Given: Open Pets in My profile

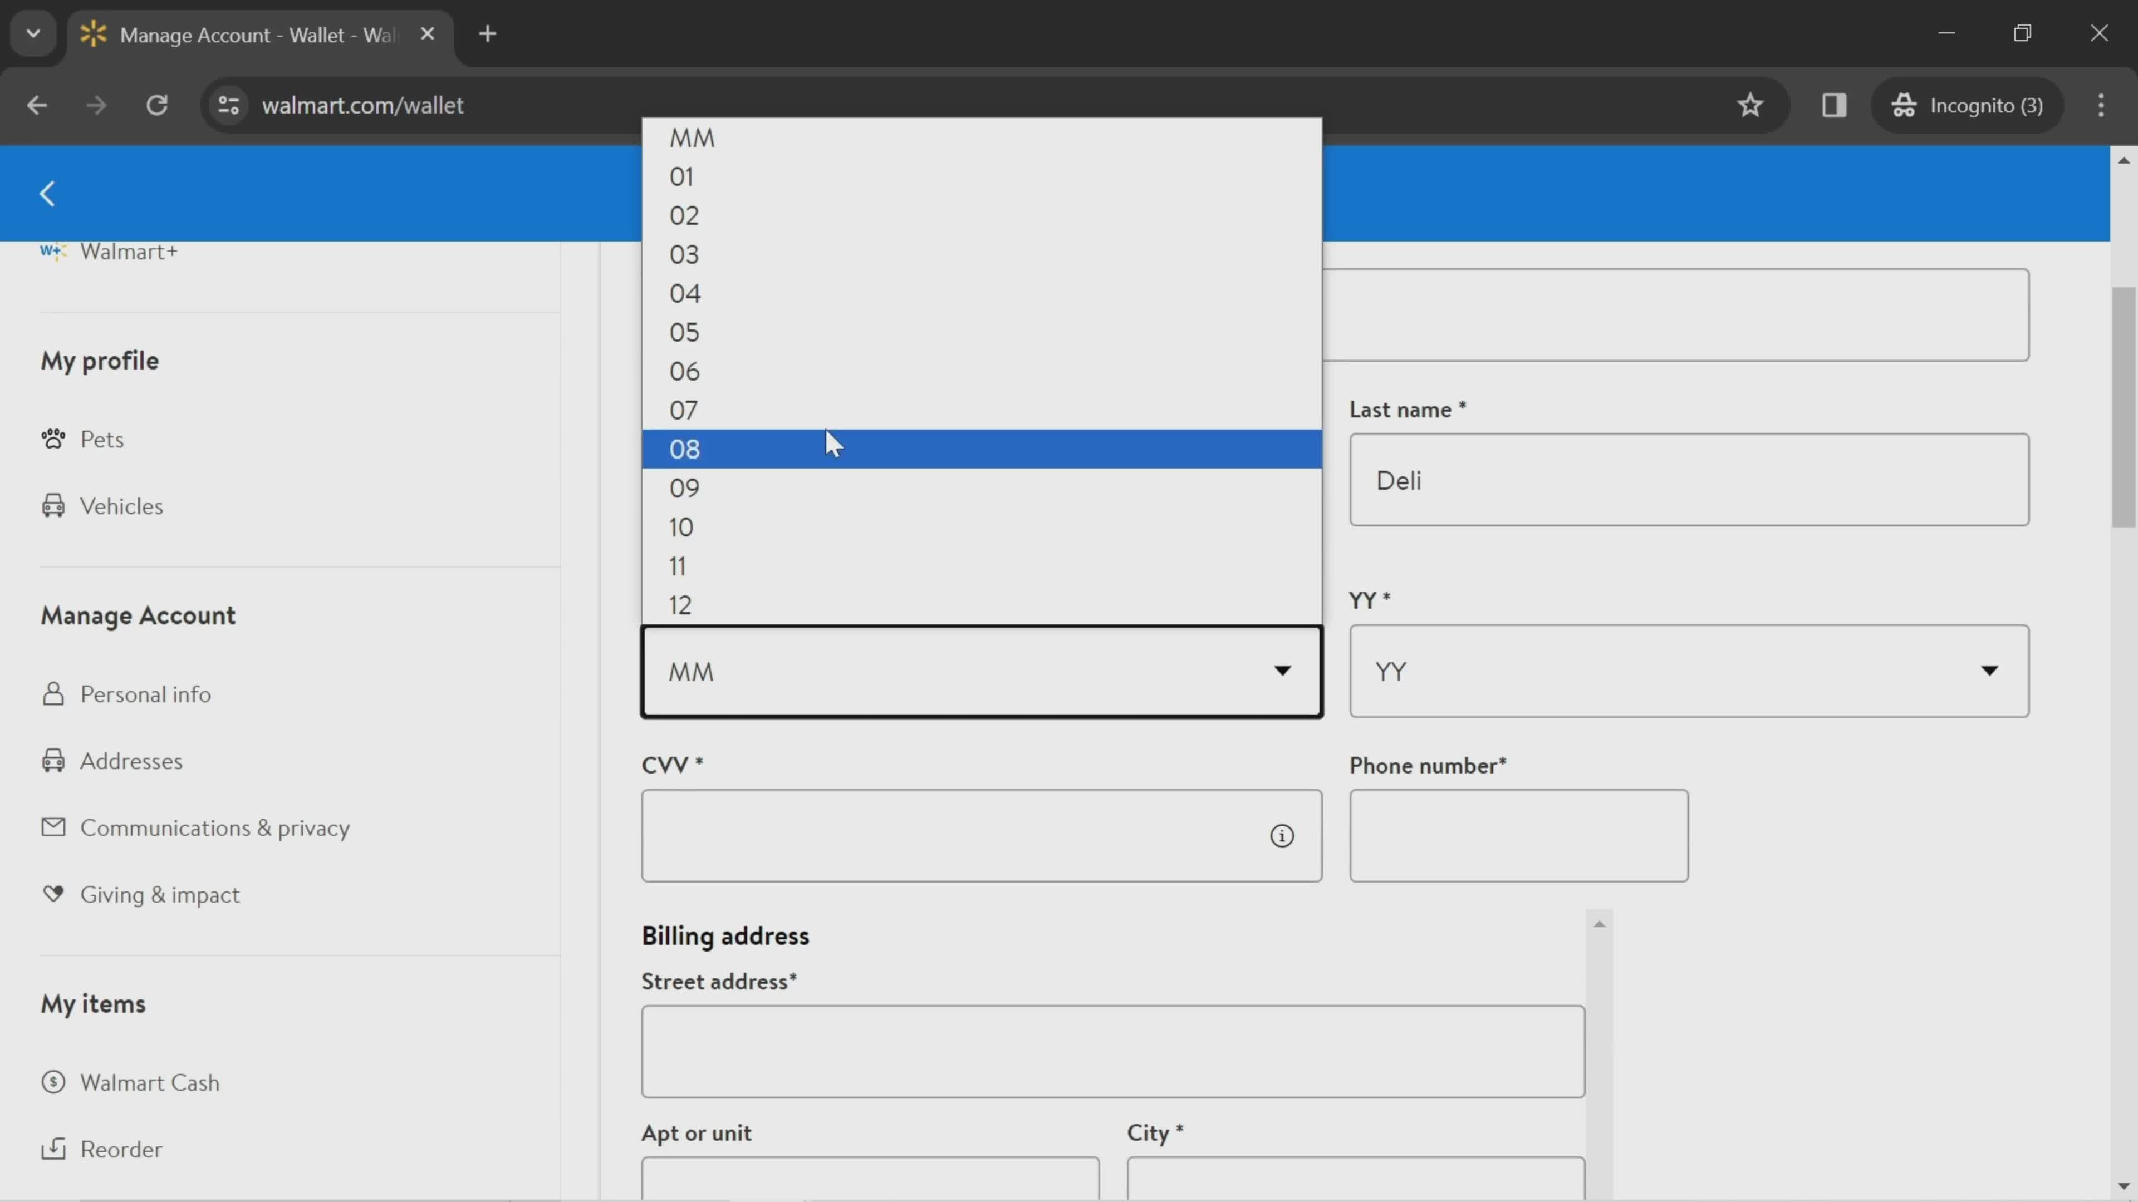Looking at the screenshot, I should click(102, 439).
